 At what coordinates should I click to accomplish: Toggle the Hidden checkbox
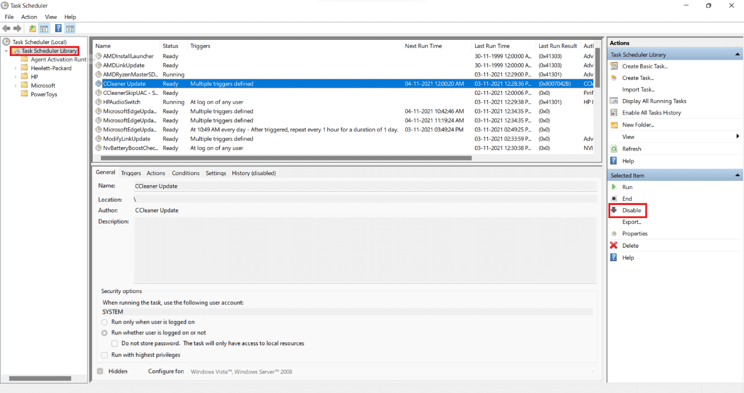100,371
